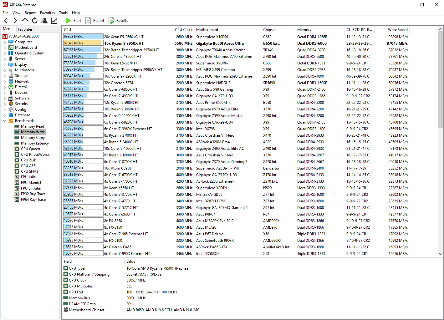Click the Report page icon in toolbar
The image size is (444, 320).
tap(88, 21)
